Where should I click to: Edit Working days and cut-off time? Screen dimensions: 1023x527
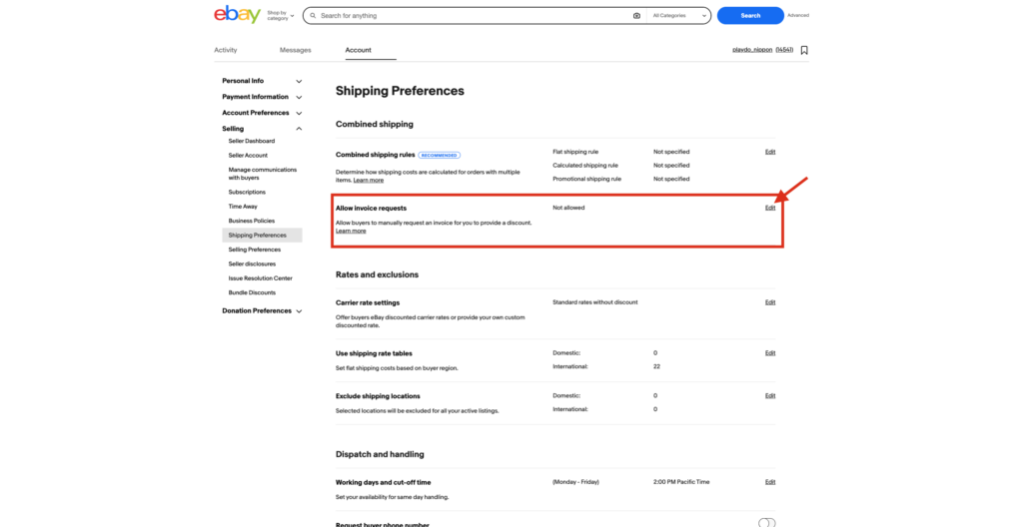(770, 483)
